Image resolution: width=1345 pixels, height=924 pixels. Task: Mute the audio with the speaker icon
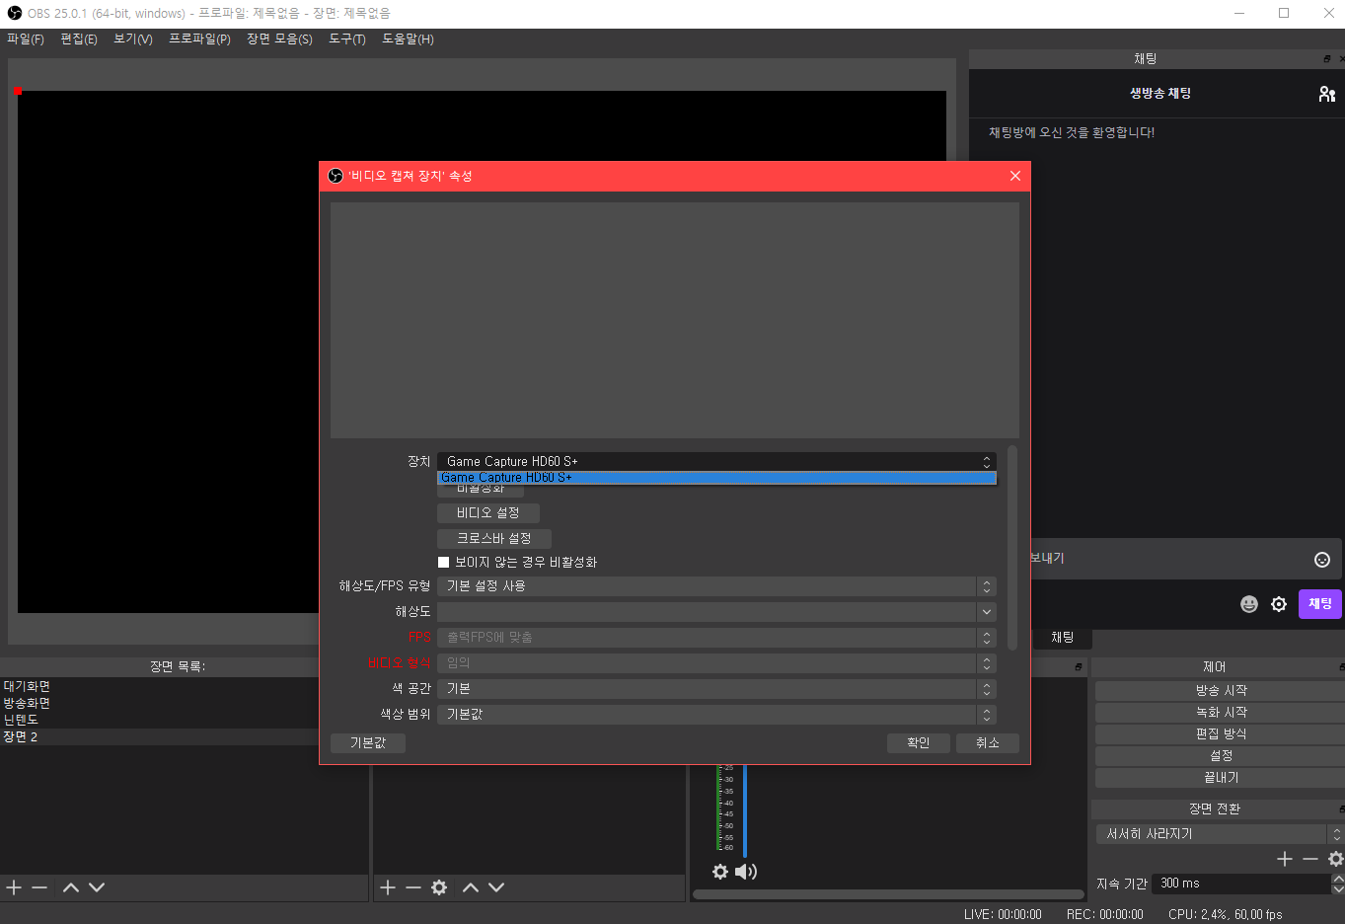pyautogui.click(x=746, y=872)
